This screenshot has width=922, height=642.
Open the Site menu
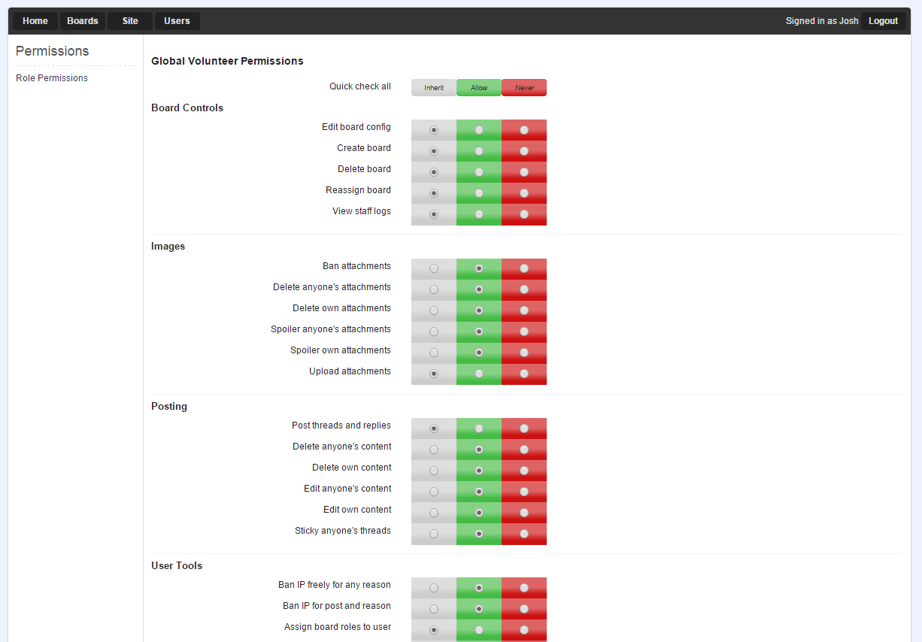[130, 21]
